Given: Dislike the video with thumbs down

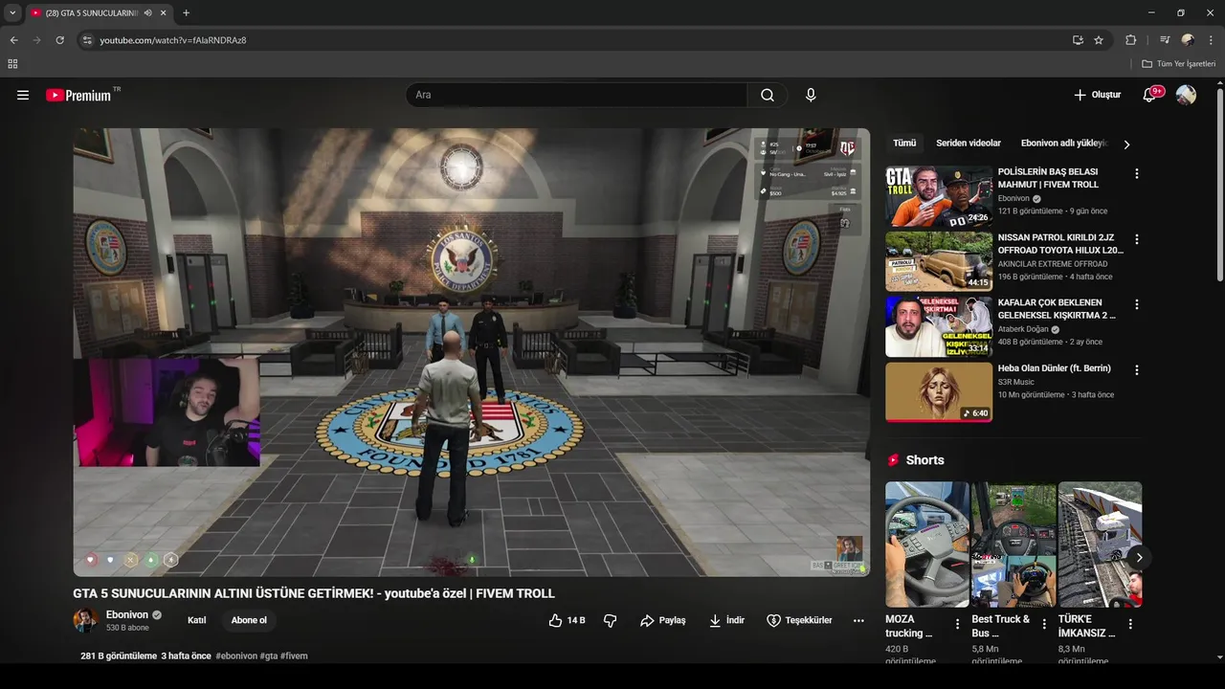Looking at the screenshot, I should [610, 620].
